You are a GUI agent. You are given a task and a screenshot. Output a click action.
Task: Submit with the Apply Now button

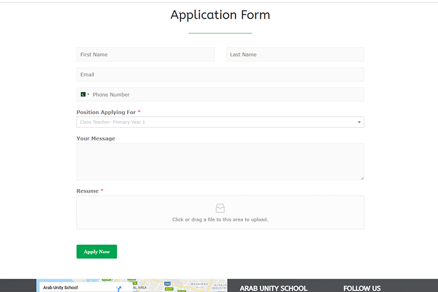click(96, 252)
